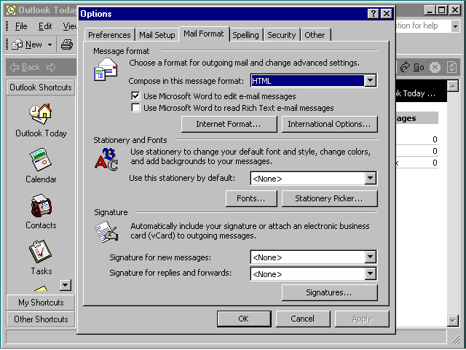Click the Signature pen-and-paper icon
This screenshot has width=466, height=350.
tap(106, 232)
